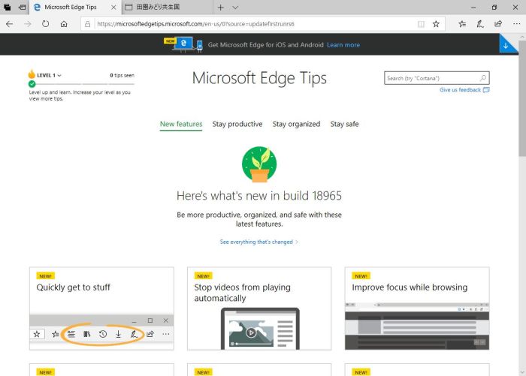Expand the LEVEL 1 dropdown
The width and height of the screenshot is (526, 376).
59,75
